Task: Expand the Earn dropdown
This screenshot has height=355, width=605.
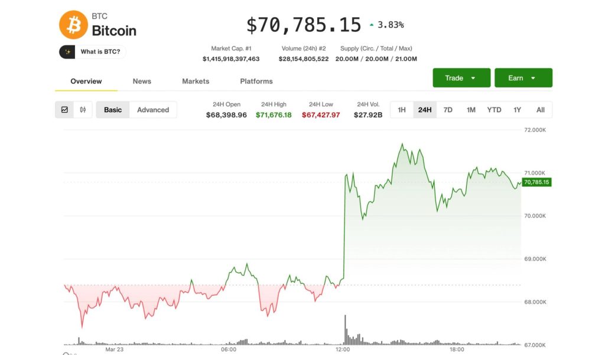Action: [523, 77]
